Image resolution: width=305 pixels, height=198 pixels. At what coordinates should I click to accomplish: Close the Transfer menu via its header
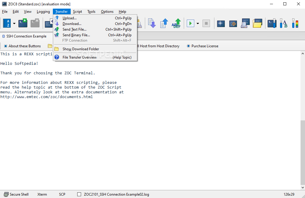click(x=61, y=12)
